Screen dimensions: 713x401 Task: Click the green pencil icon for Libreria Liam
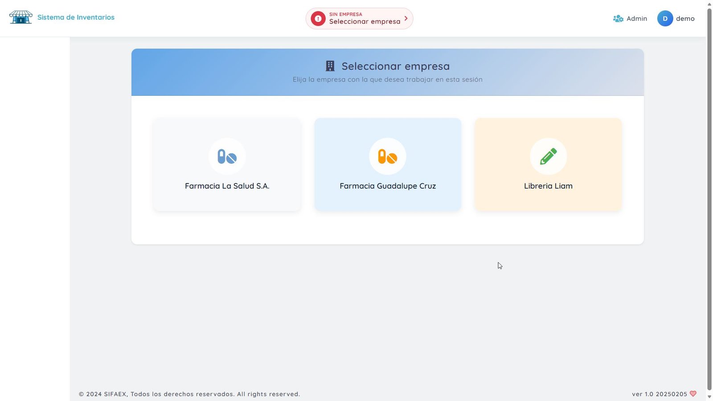[x=548, y=156]
